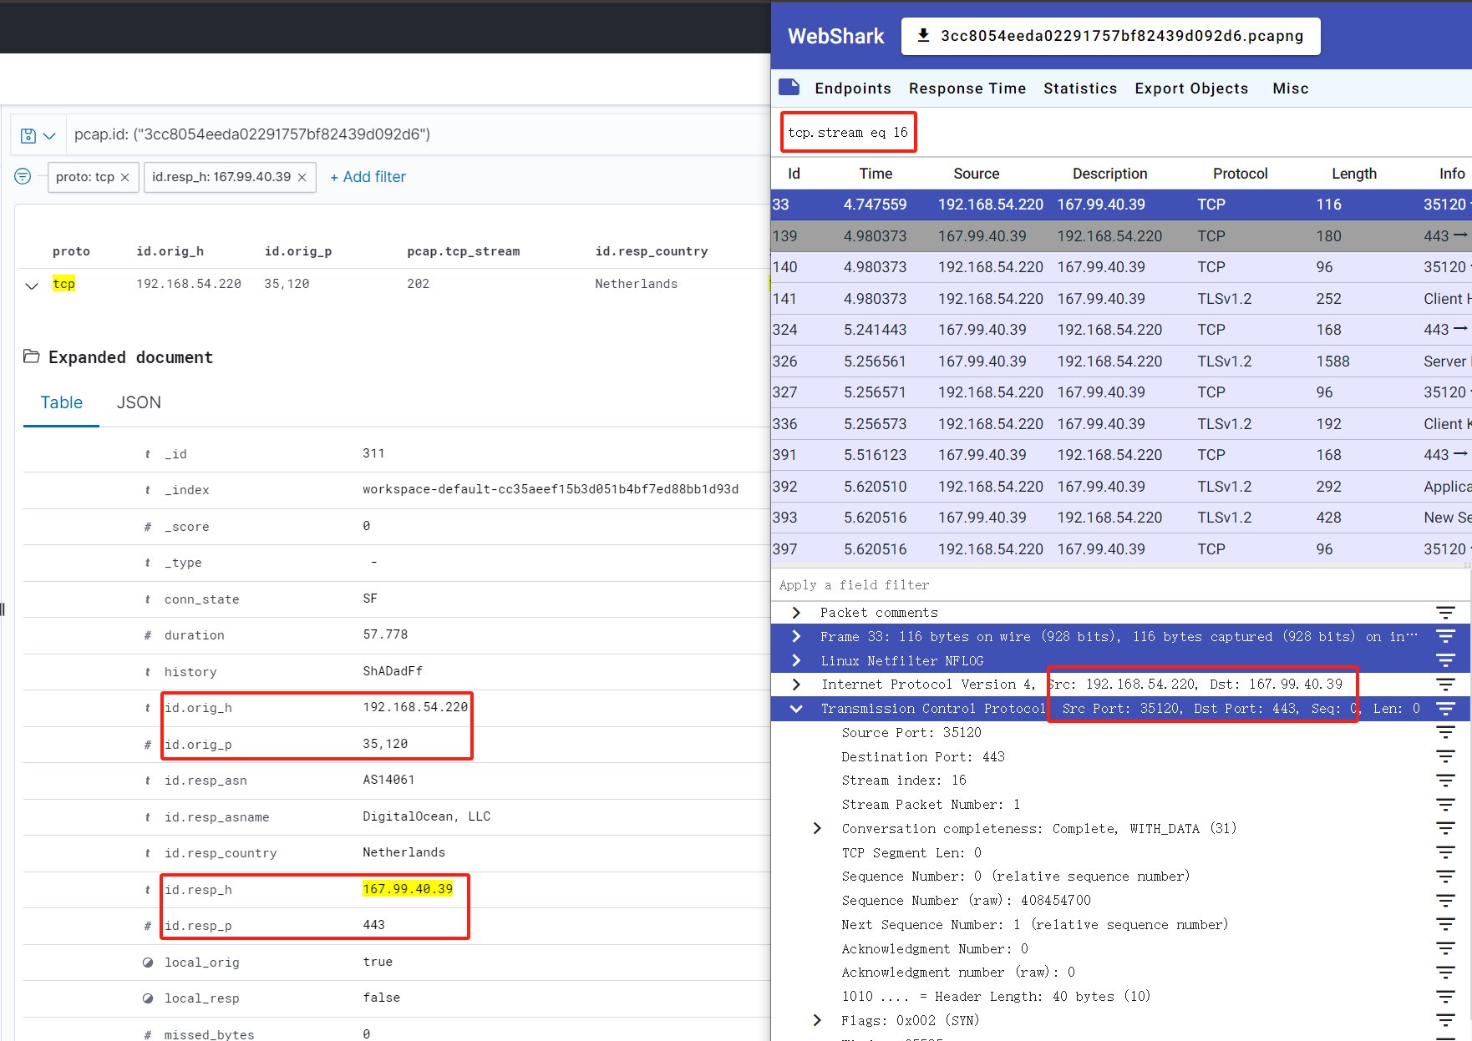The height and width of the screenshot is (1041, 1472).
Task: Click the download pcapng file icon
Action: pos(923,35)
